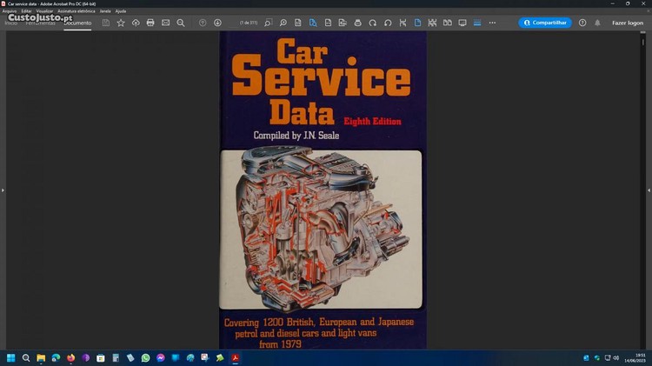Print the document using printer icon

coord(150,23)
